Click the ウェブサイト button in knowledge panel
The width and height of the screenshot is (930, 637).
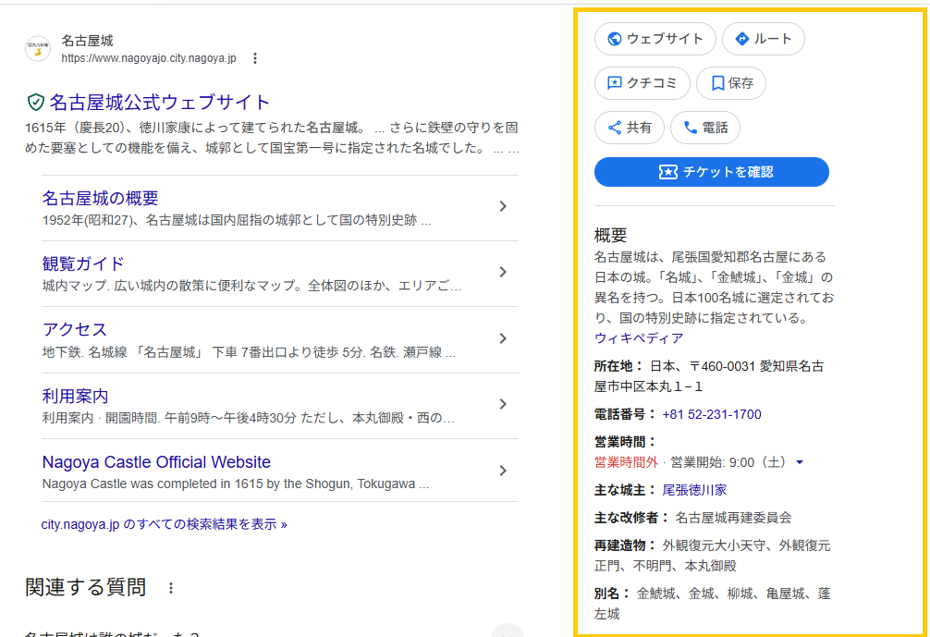click(x=655, y=39)
